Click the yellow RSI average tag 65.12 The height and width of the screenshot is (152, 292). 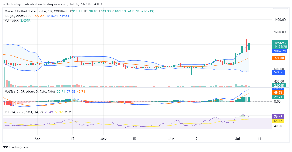click(278, 121)
